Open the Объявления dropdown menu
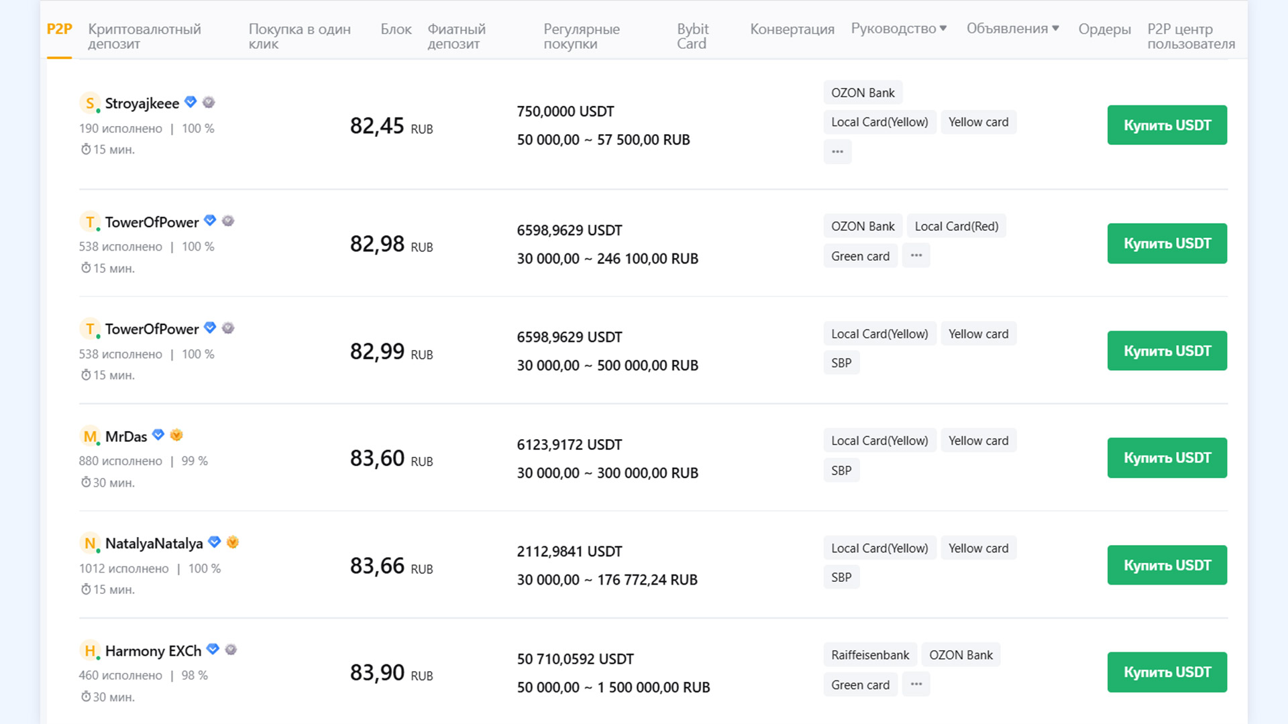 [1012, 29]
